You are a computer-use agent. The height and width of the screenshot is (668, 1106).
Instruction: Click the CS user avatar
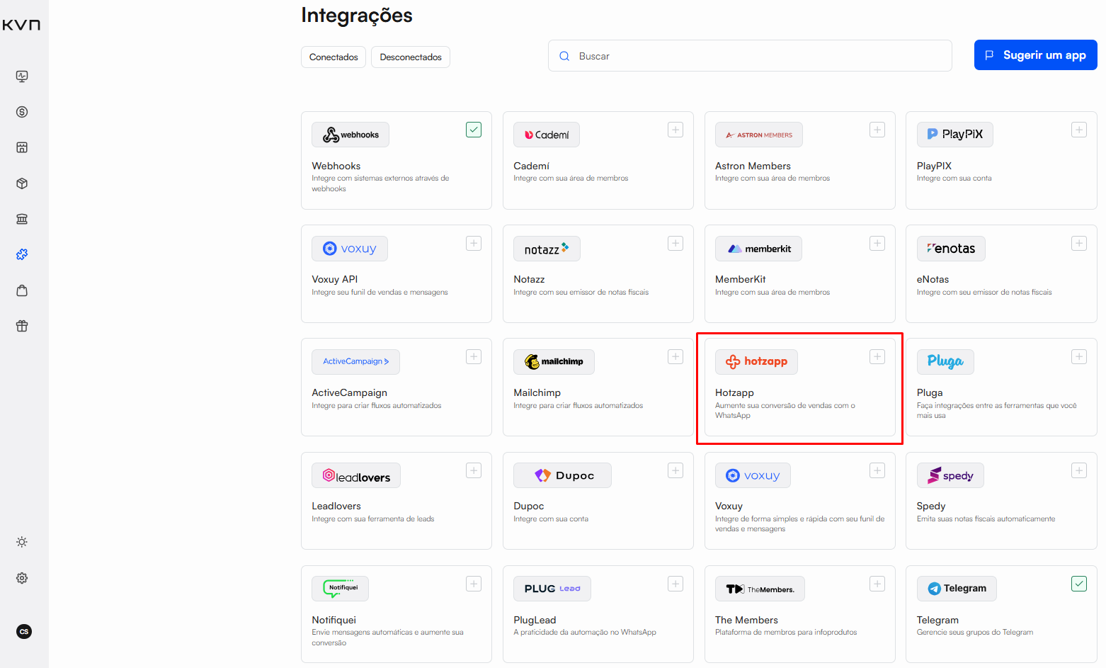(24, 631)
